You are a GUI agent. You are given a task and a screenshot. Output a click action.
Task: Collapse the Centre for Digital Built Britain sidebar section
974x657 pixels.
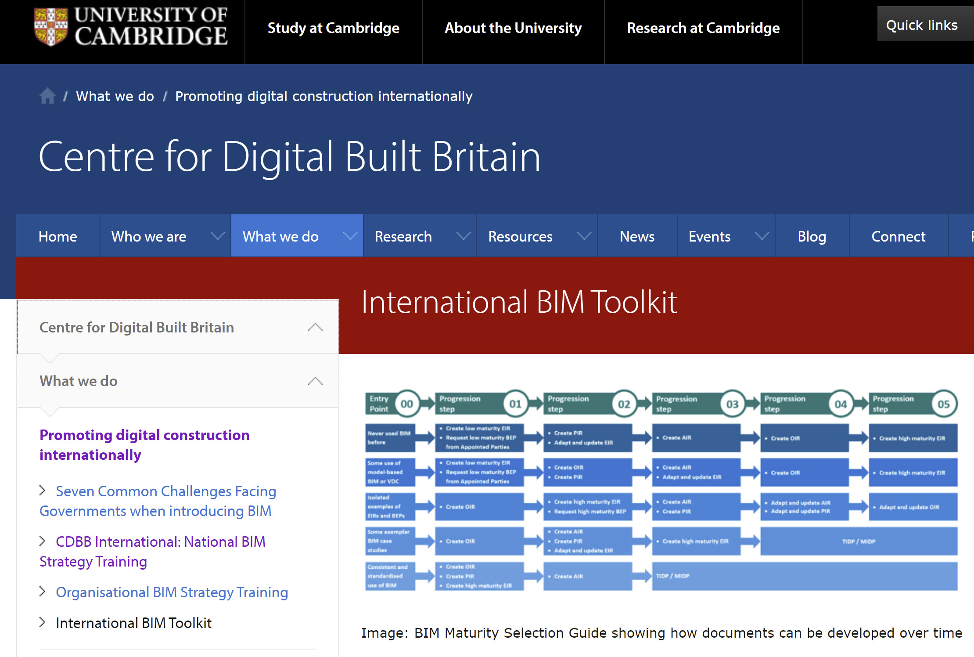[315, 327]
